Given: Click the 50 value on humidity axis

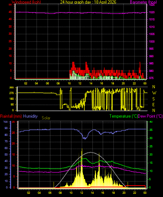Looking at the screenshot, I should [x=6, y=155].
